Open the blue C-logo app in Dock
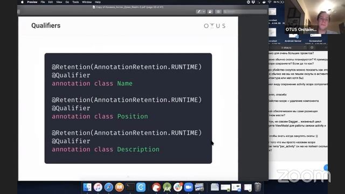This screenshot has width=345, height=194. point(141,187)
